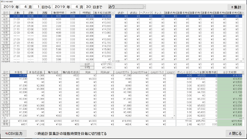Click the start year field 2019
This screenshot has width=247, height=139.
[8, 7]
